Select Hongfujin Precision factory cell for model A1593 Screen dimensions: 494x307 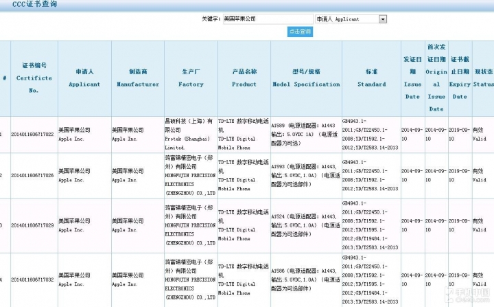tap(191, 175)
